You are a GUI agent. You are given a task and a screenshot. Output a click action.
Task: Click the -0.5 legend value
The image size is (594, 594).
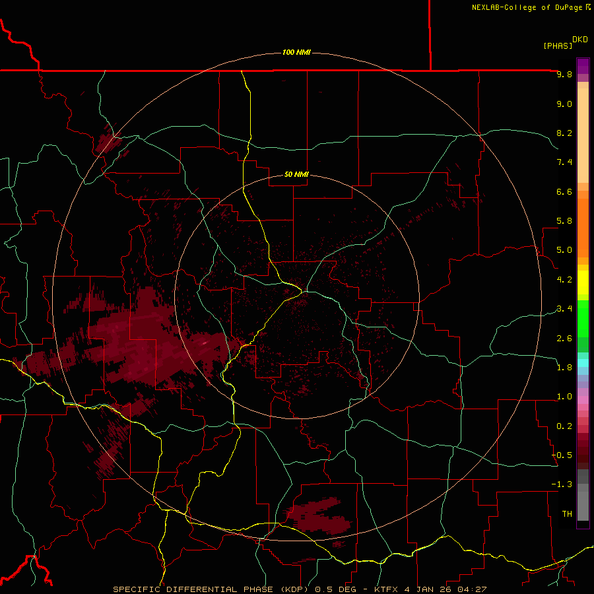pyautogui.click(x=562, y=455)
